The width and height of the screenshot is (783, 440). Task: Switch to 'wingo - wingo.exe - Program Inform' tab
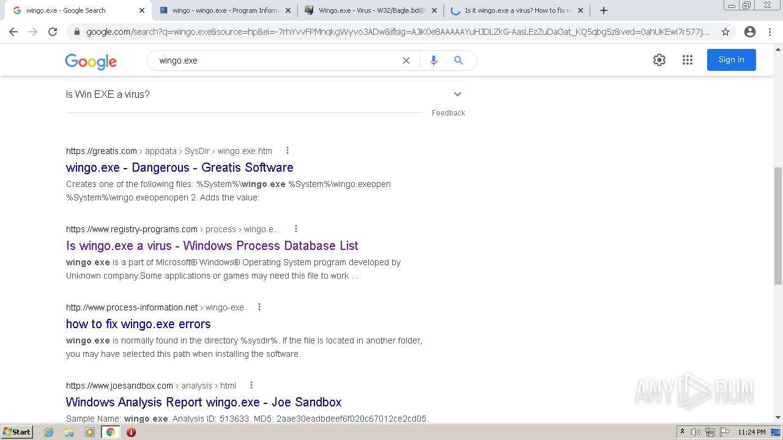click(x=225, y=10)
